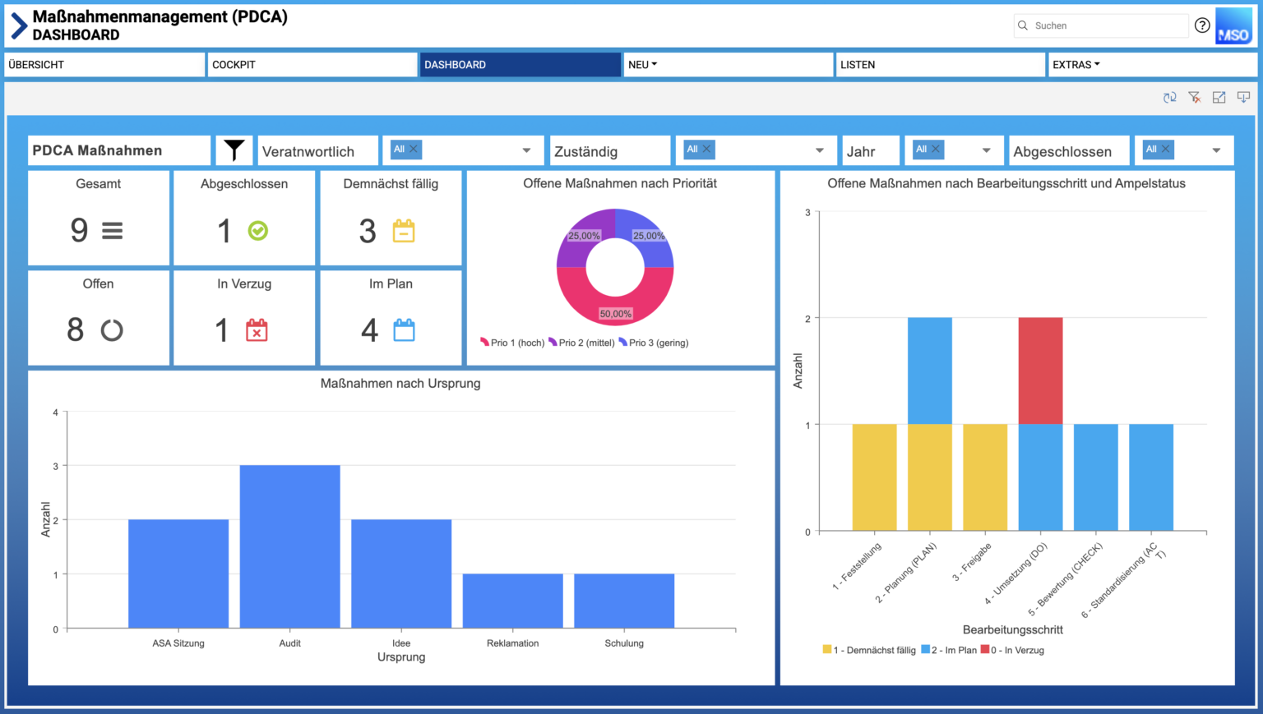Screen dimensions: 1263x714
Task: Switch to the COCKPIT tab
Action: (x=312, y=65)
